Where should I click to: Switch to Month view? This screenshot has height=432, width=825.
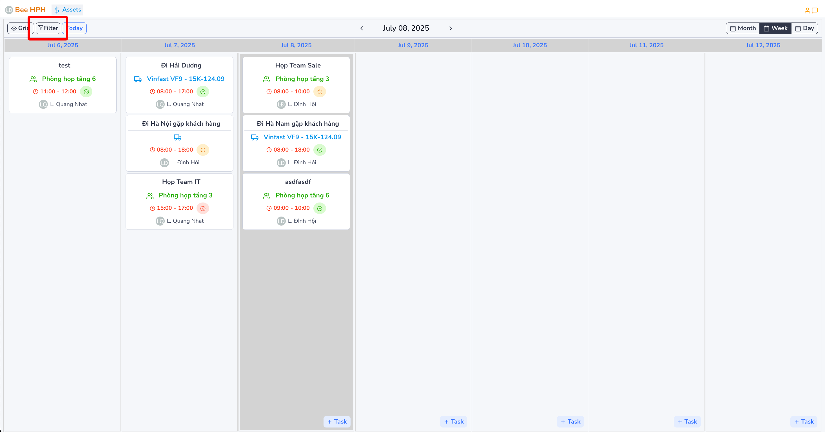pyautogui.click(x=743, y=28)
